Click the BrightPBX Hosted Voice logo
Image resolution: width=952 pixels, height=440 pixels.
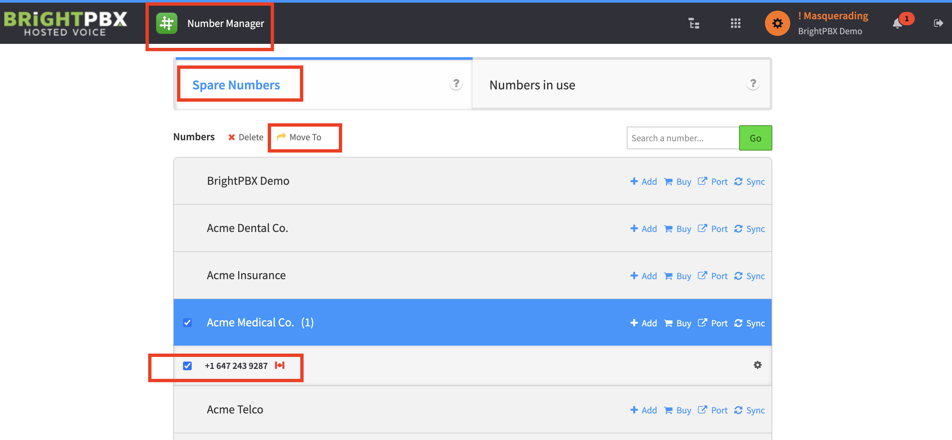(66, 23)
